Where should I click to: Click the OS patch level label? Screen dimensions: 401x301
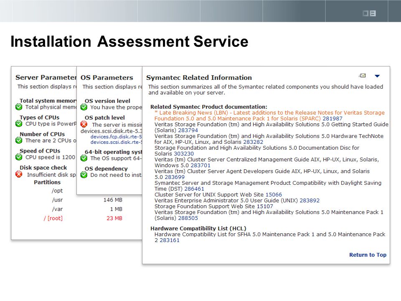click(x=105, y=118)
